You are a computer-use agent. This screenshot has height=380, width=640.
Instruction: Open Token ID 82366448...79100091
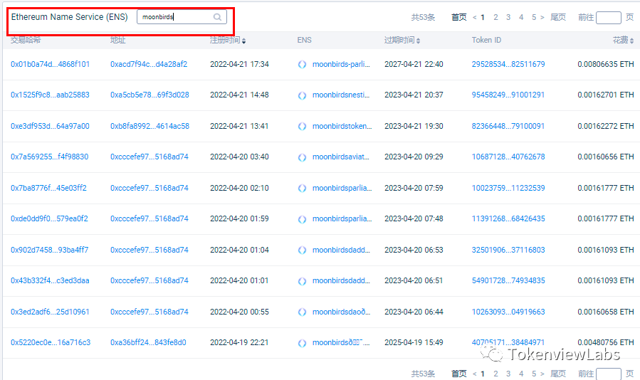coord(508,126)
